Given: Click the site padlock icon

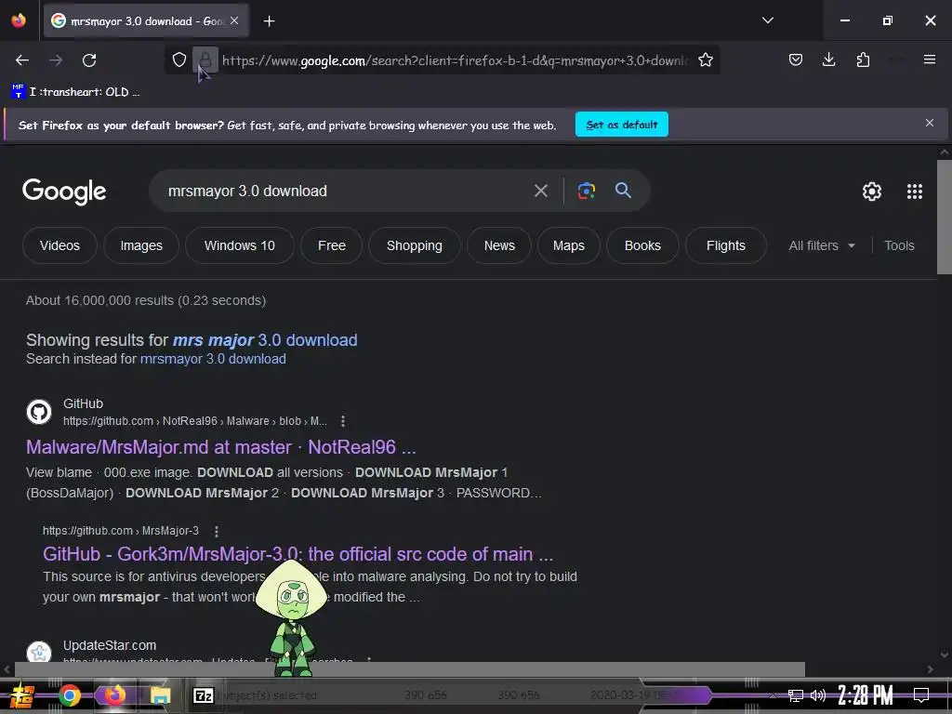Looking at the screenshot, I should [205, 60].
